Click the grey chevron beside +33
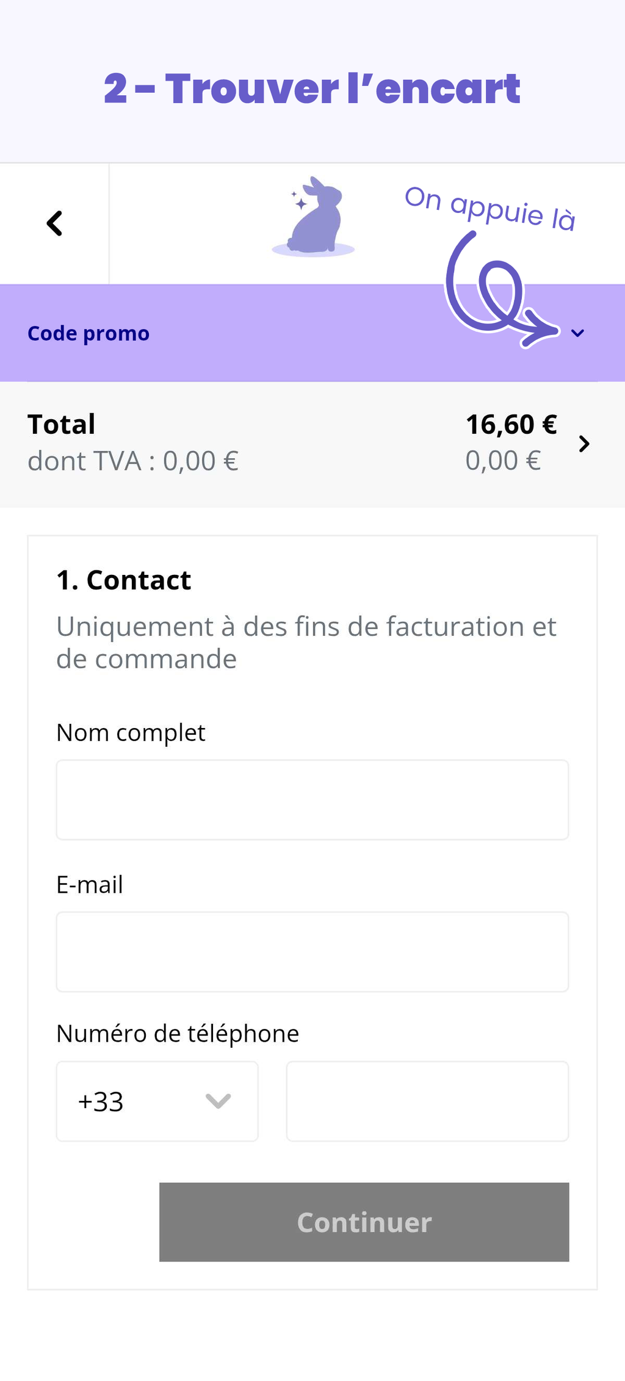This screenshot has height=1381, width=625. click(218, 1101)
